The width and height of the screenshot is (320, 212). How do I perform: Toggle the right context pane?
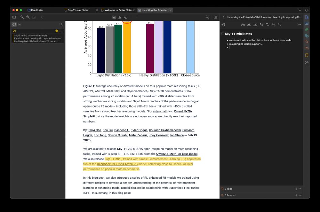pyautogui.click(x=215, y=17)
